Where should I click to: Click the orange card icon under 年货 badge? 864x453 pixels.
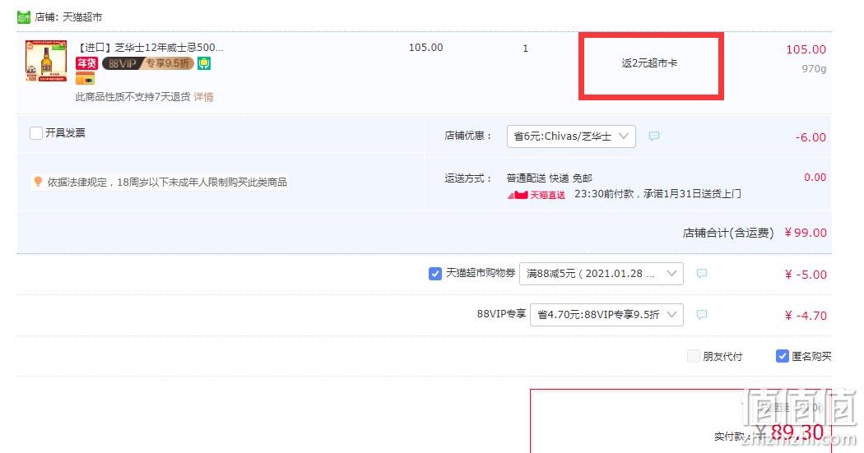click(x=86, y=79)
